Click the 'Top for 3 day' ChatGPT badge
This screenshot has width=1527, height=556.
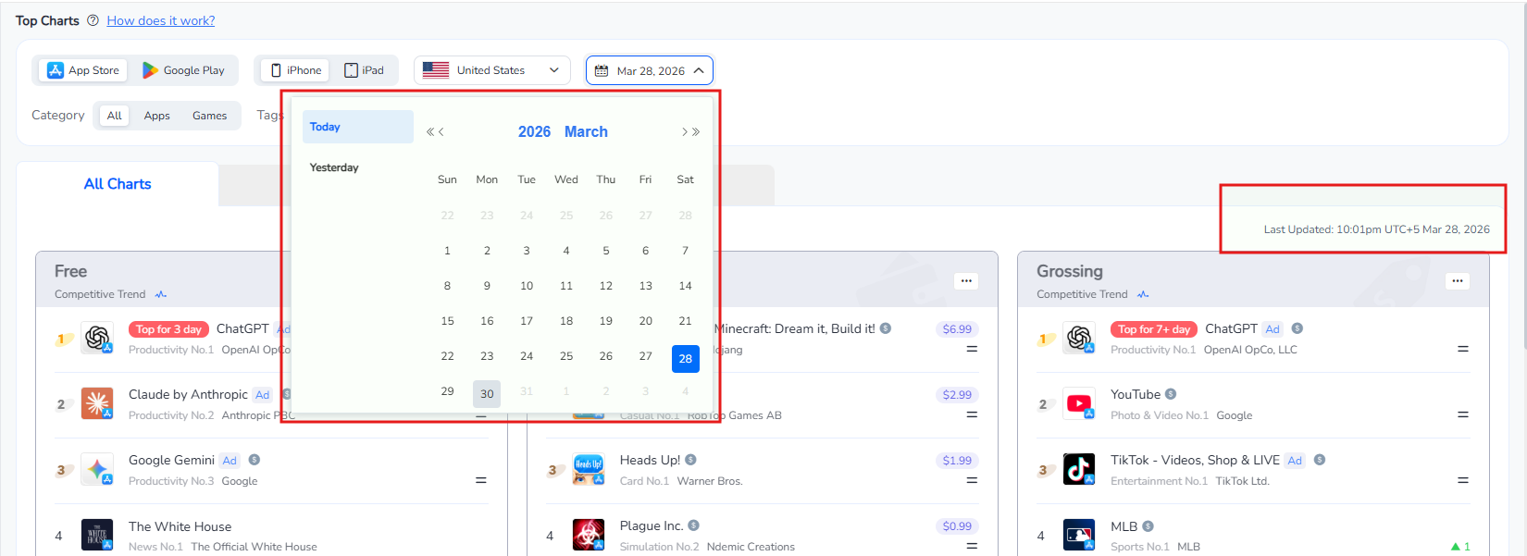(x=168, y=329)
